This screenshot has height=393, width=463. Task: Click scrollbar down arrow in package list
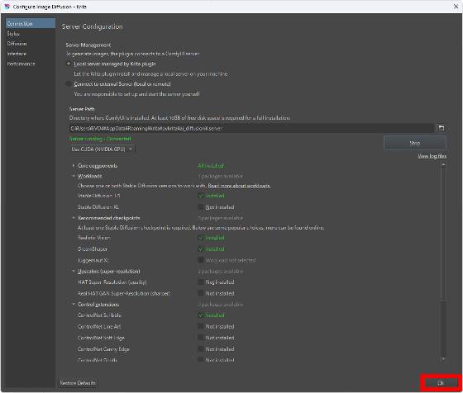(x=443, y=359)
